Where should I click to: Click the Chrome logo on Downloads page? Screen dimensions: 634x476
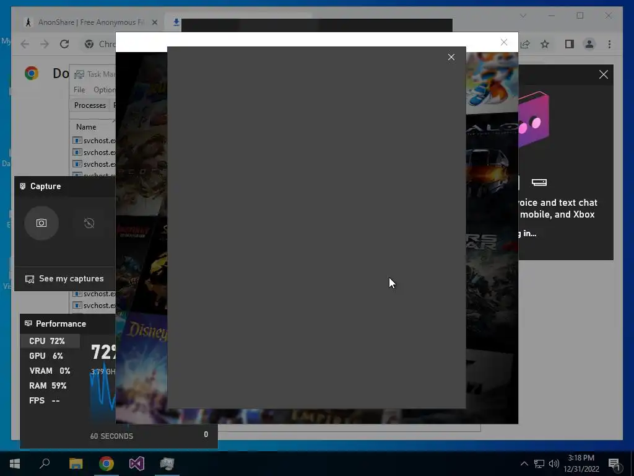[32, 73]
